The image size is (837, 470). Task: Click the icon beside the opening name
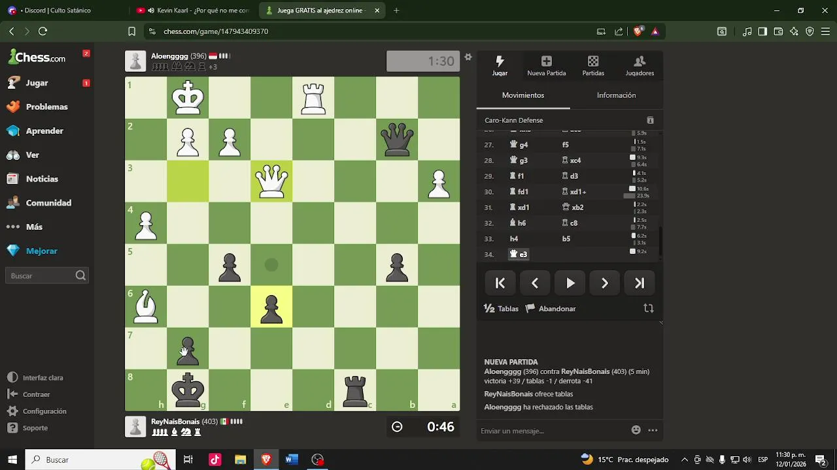click(x=650, y=120)
